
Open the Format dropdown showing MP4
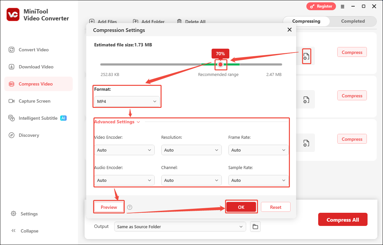127,101
